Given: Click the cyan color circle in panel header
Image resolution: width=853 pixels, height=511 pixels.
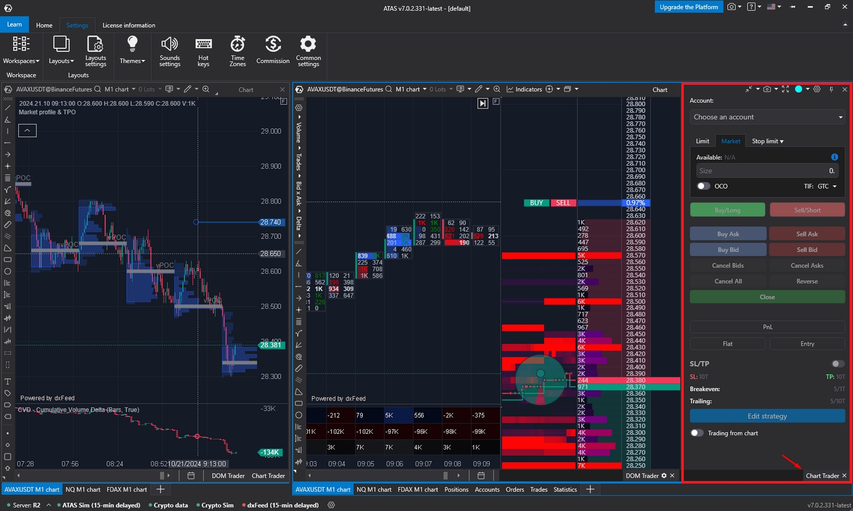Looking at the screenshot, I should (798, 89).
